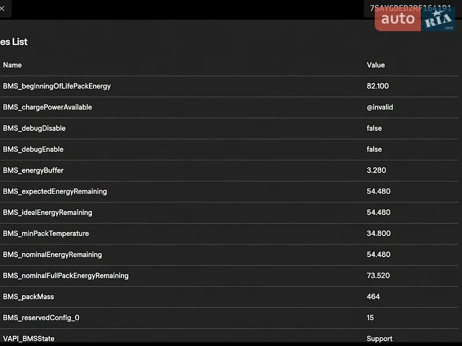
Task: Select the BMS_idealEnergyRemaining row
Action: 229,213
